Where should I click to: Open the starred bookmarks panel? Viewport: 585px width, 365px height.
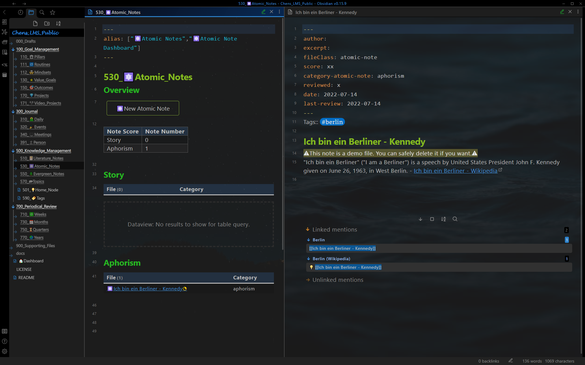[52, 12]
